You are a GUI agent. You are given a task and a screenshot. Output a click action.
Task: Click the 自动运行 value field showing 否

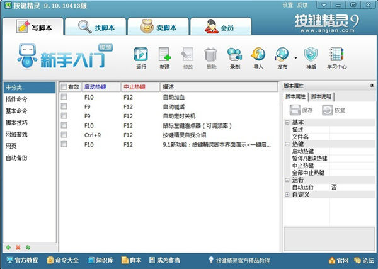[x=352, y=187]
